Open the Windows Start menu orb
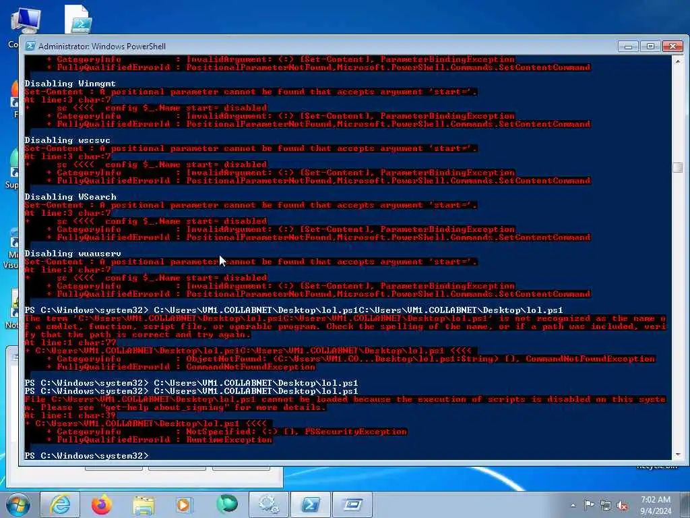 click(x=18, y=505)
